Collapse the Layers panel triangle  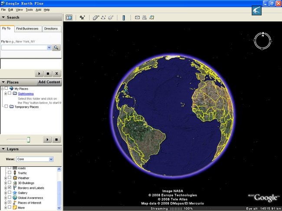pyautogui.click(x=3, y=149)
